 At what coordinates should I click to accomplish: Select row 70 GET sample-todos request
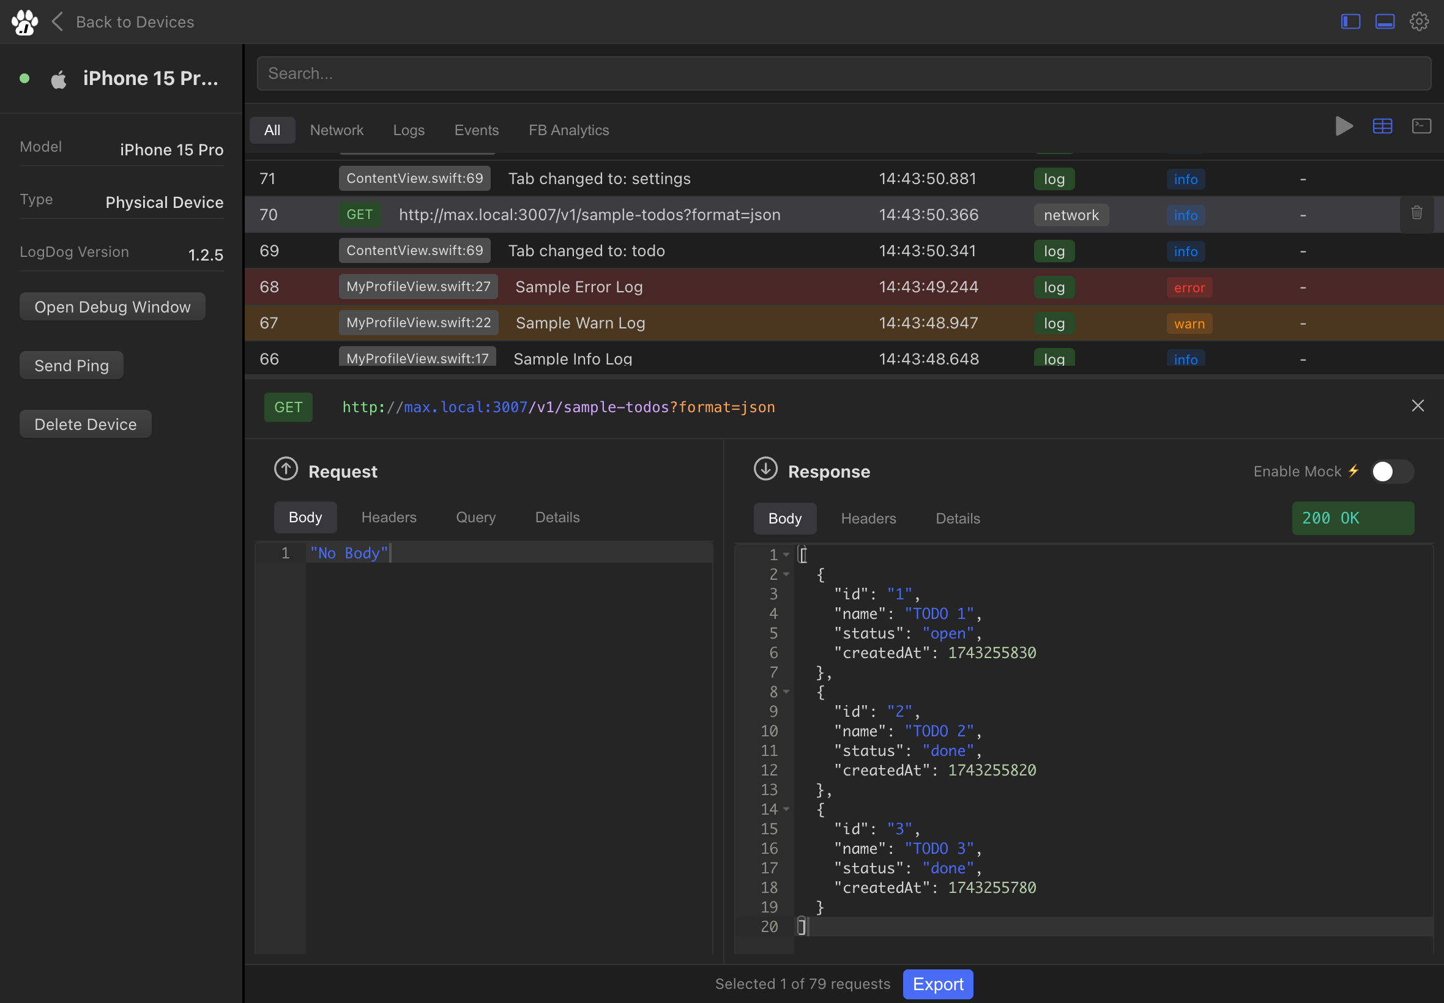point(844,214)
